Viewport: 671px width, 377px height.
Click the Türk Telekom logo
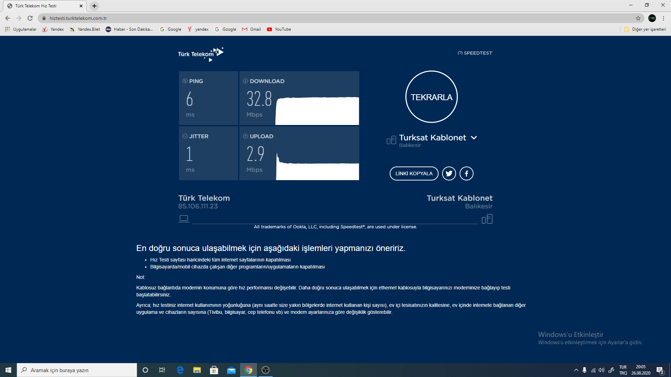[x=201, y=54]
